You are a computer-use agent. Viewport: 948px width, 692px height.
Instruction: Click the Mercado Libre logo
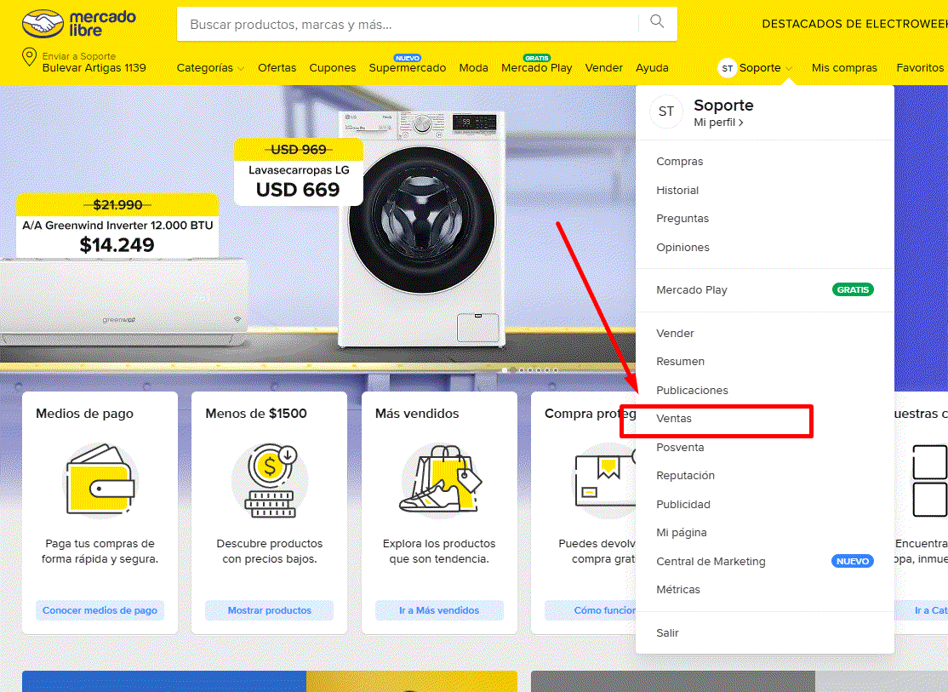coord(79,23)
